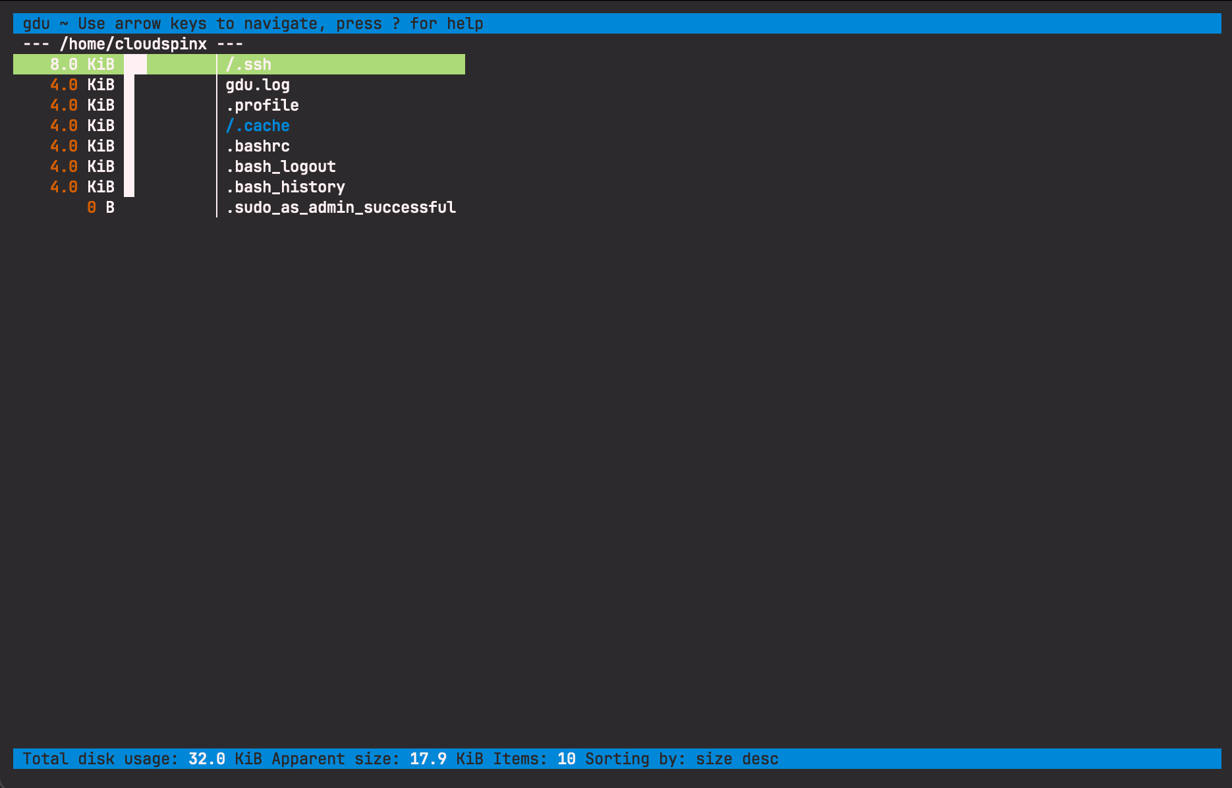The image size is (1232, 788).
Task: Click the highlighted /.ssh row label
Action: (248, 64)
